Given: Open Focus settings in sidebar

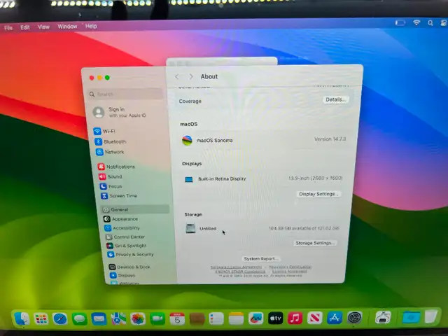Looking at the screenshot, I should (111, 186).
